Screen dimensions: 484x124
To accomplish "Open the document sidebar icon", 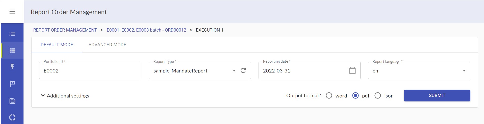I will click(x=12, y=101).
